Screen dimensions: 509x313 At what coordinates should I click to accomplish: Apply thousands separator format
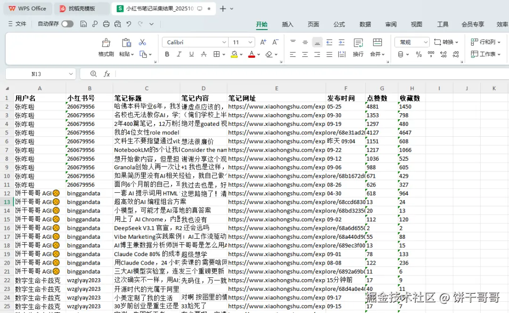pyautogui.click(x=431, y=55)
